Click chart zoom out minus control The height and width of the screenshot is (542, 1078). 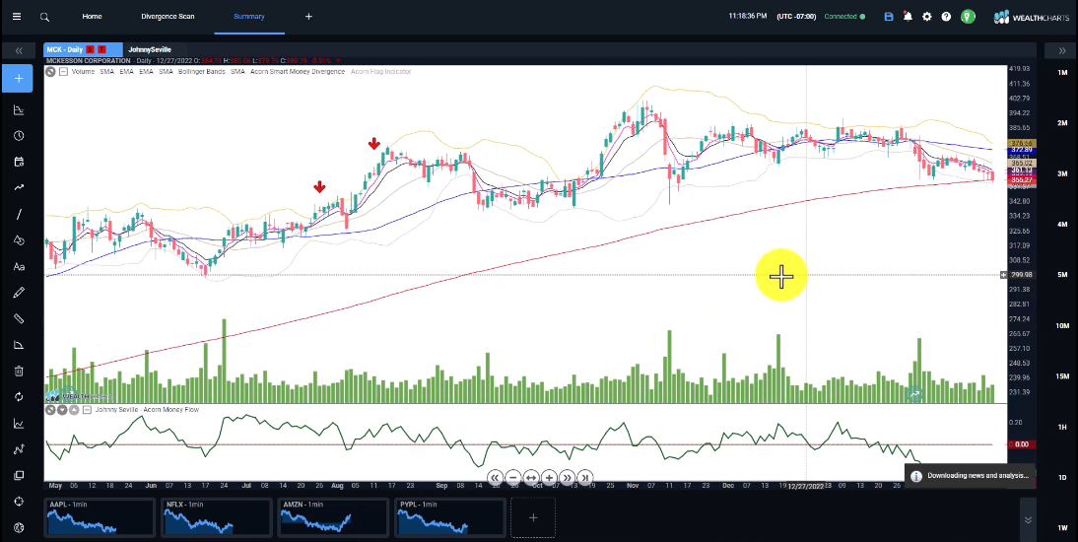click(x=512, y=477)
